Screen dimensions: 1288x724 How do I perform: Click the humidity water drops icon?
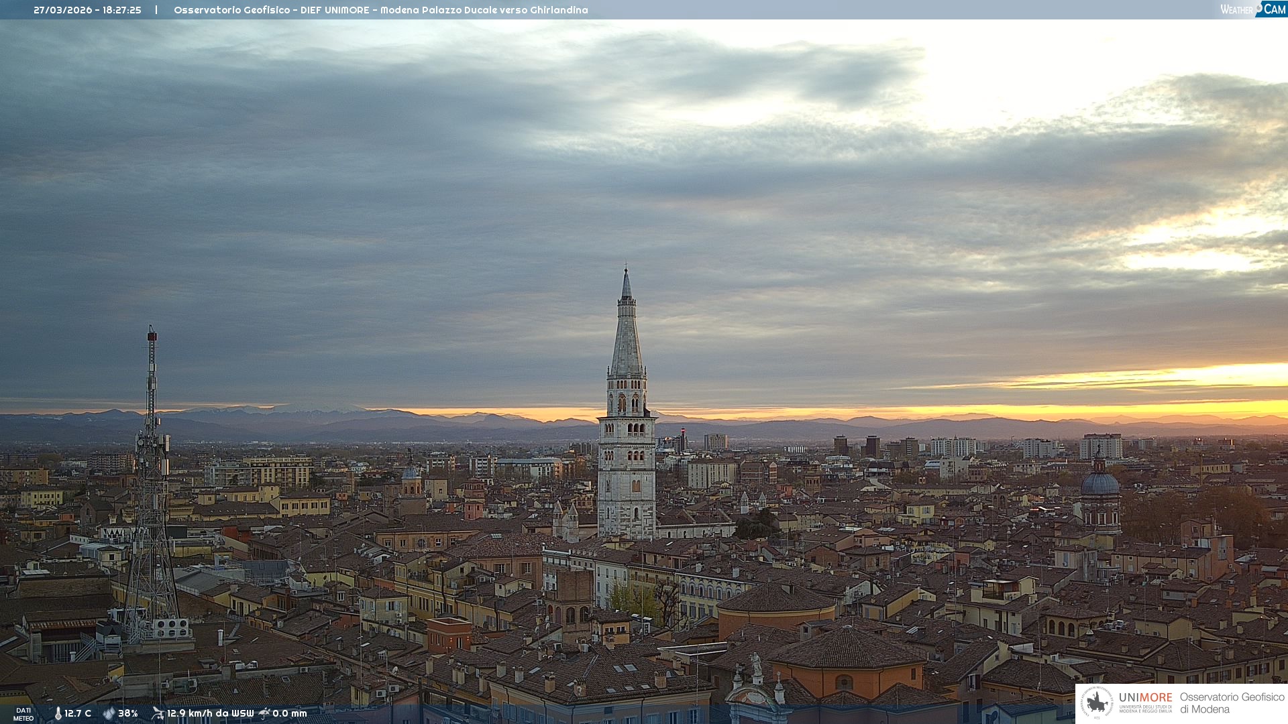point(109,713)
